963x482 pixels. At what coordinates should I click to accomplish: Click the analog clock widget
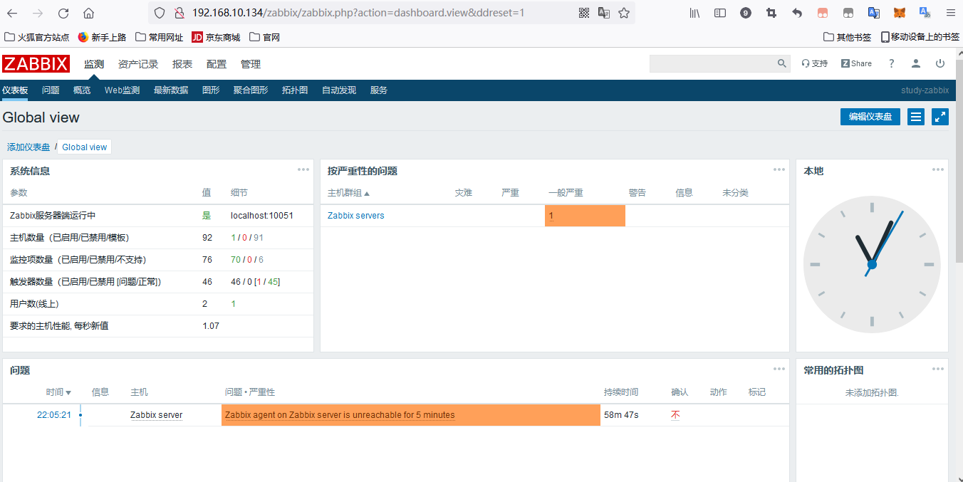[x=872, y=264]
